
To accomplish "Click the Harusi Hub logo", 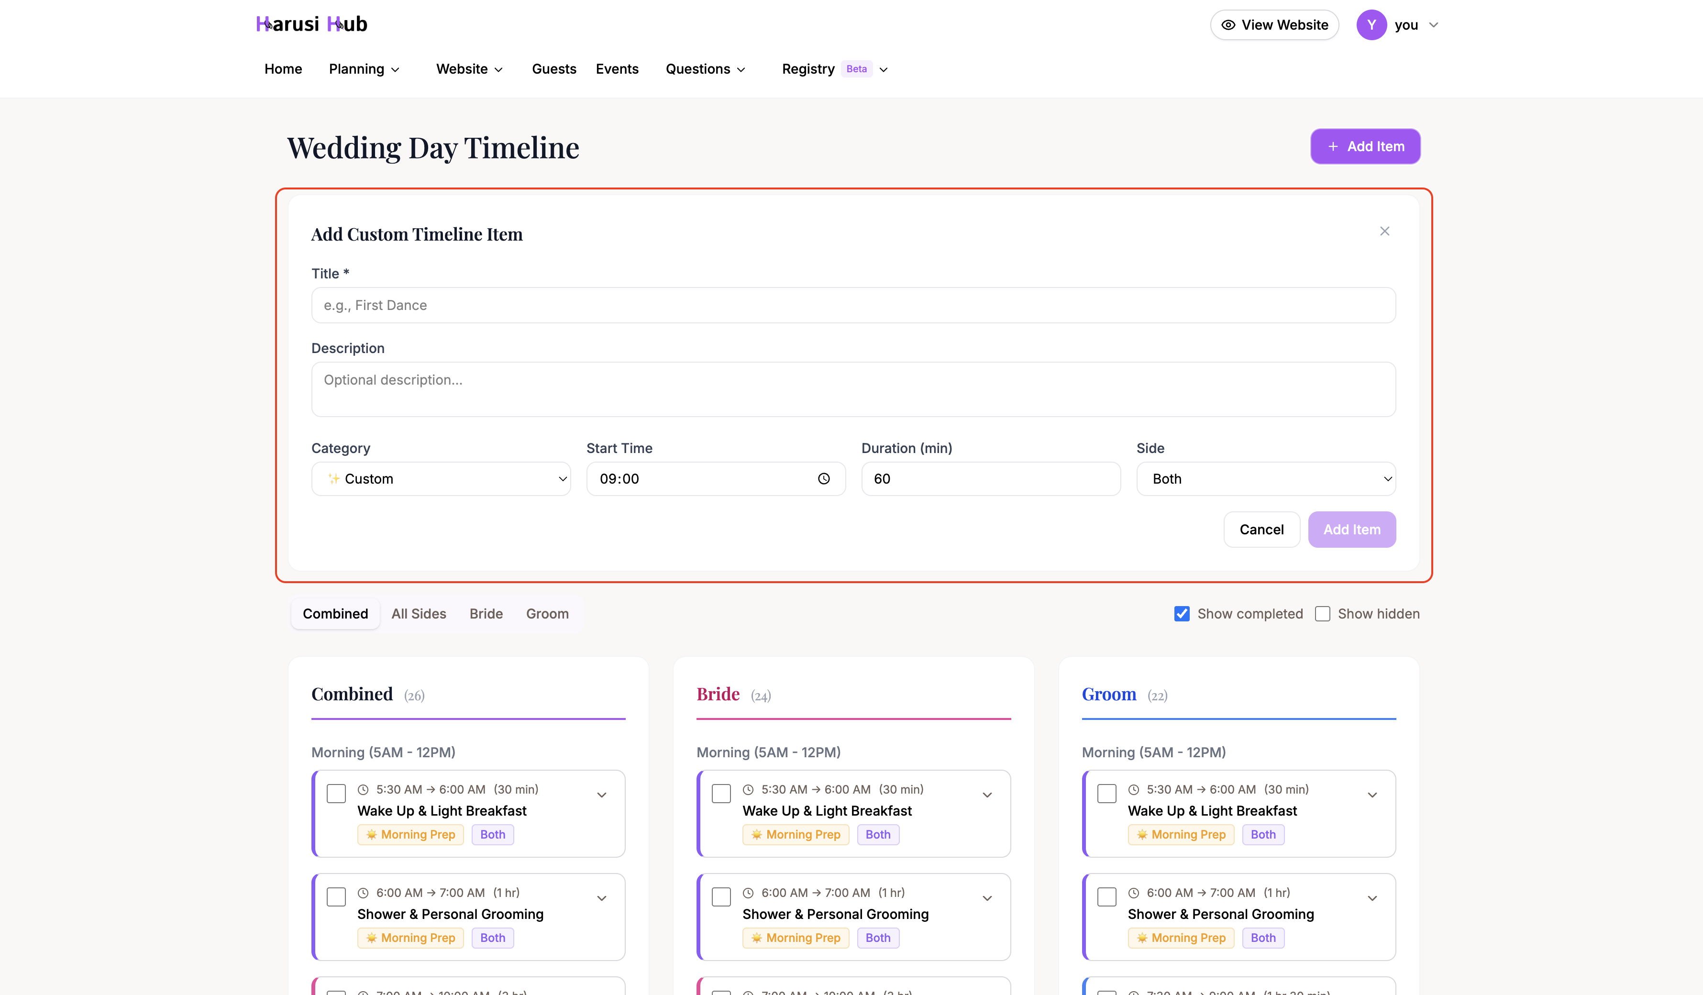I will point(311,23).
